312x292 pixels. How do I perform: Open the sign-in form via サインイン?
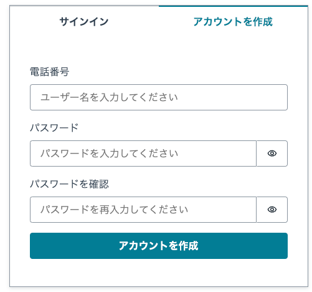click(x=84, y=22)
